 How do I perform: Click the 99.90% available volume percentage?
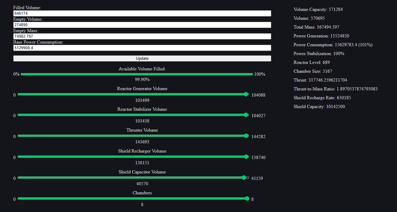[142, 79]
